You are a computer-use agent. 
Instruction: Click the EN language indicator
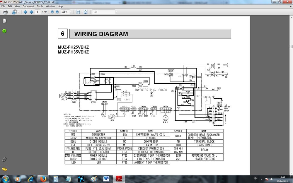pos(256,179)
